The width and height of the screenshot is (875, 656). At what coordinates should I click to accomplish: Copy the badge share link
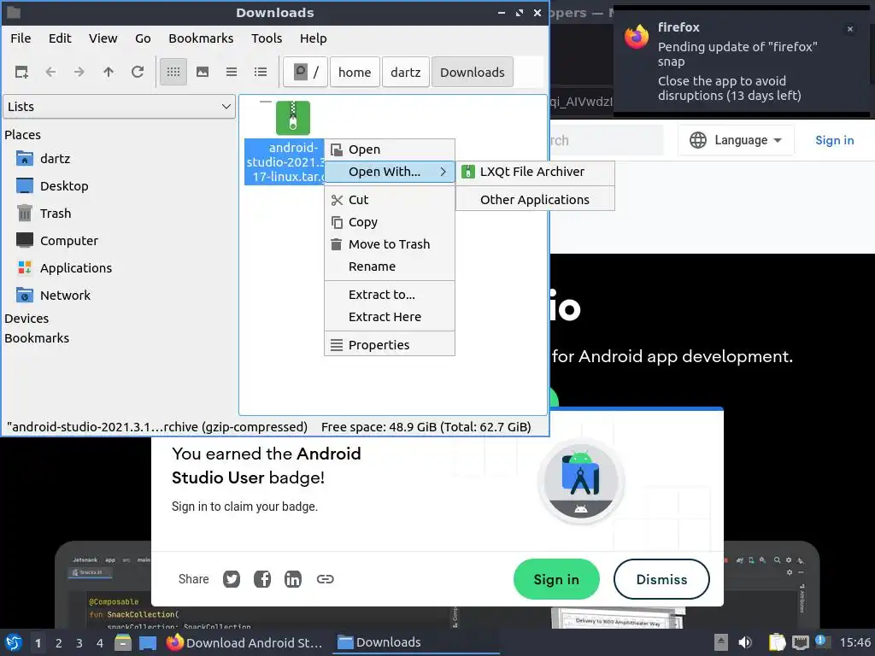pyautogui.click(x=326, y=579)
